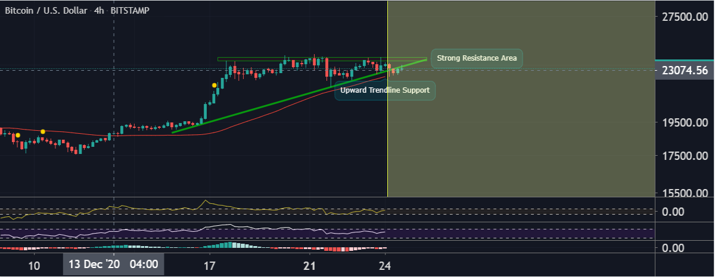Select the green resistance rectangle

[x=322, y=59]
